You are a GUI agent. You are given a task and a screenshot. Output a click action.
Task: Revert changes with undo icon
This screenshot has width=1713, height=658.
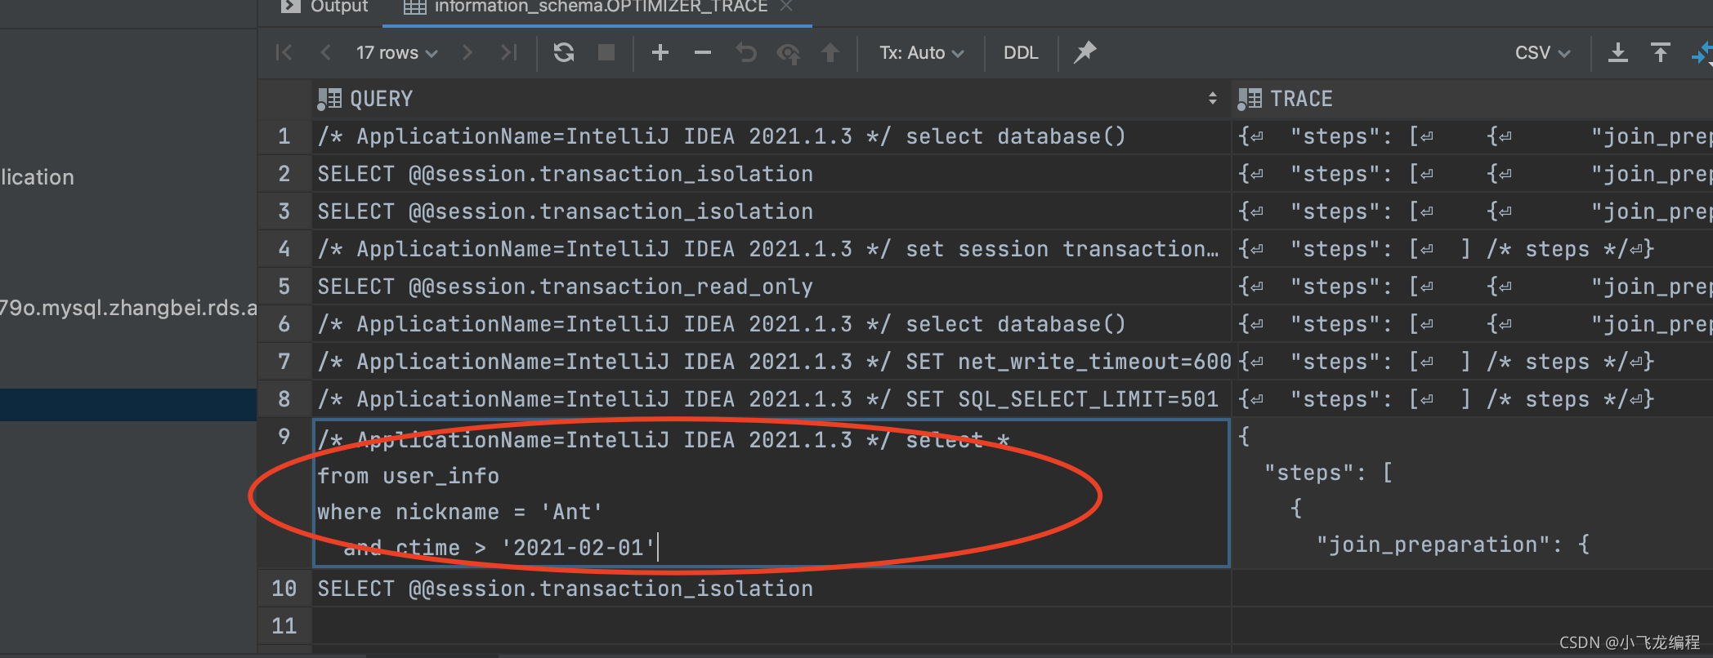coord(745,53)
